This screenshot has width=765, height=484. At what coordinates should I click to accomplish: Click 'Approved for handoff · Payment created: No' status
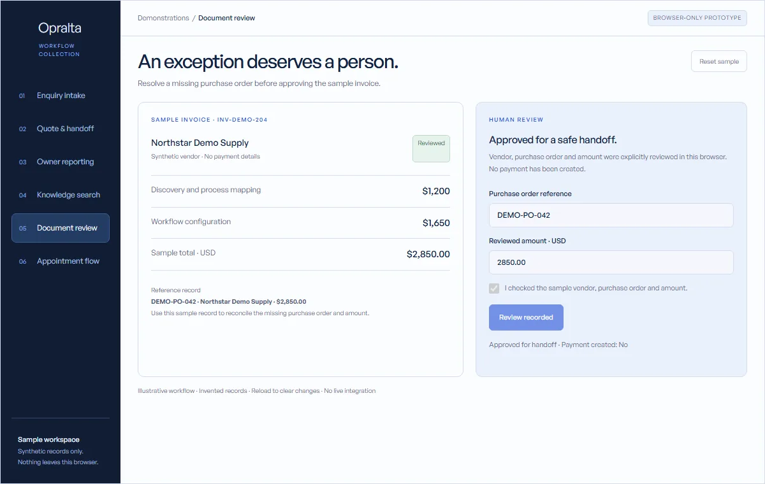coord(558,345)
